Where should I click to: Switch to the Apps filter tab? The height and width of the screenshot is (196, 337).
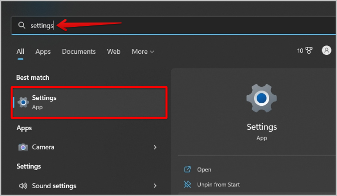click(43, 51)
